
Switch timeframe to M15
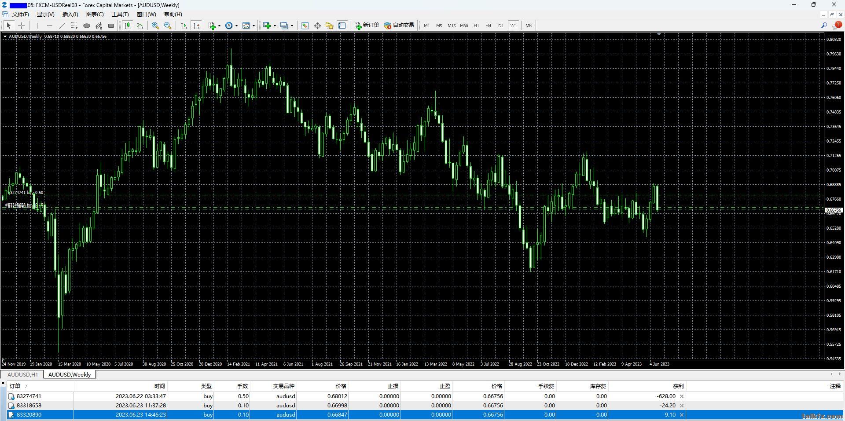click(x=452, y=26)
